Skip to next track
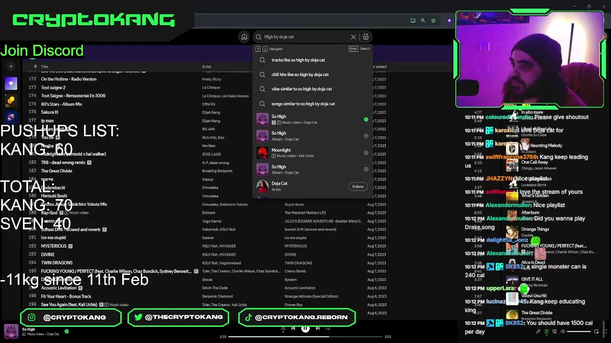Screen dimensions: 611x343 317,328
